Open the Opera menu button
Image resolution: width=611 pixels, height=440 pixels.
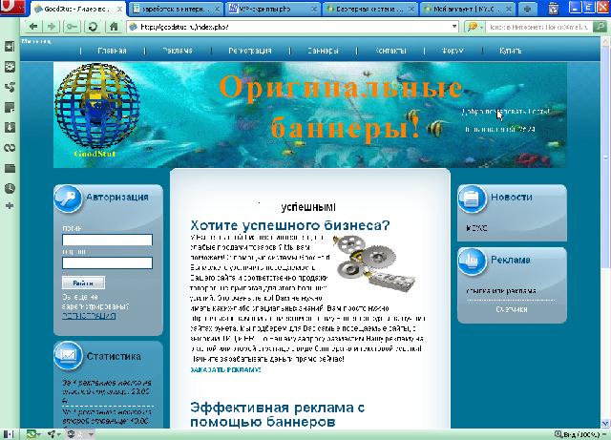pyautogui.click(x=9, y=9)
